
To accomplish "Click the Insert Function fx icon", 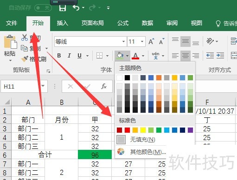I will tap(104, 86).
